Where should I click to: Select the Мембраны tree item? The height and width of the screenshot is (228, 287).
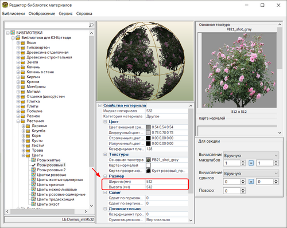pos(36,87)
